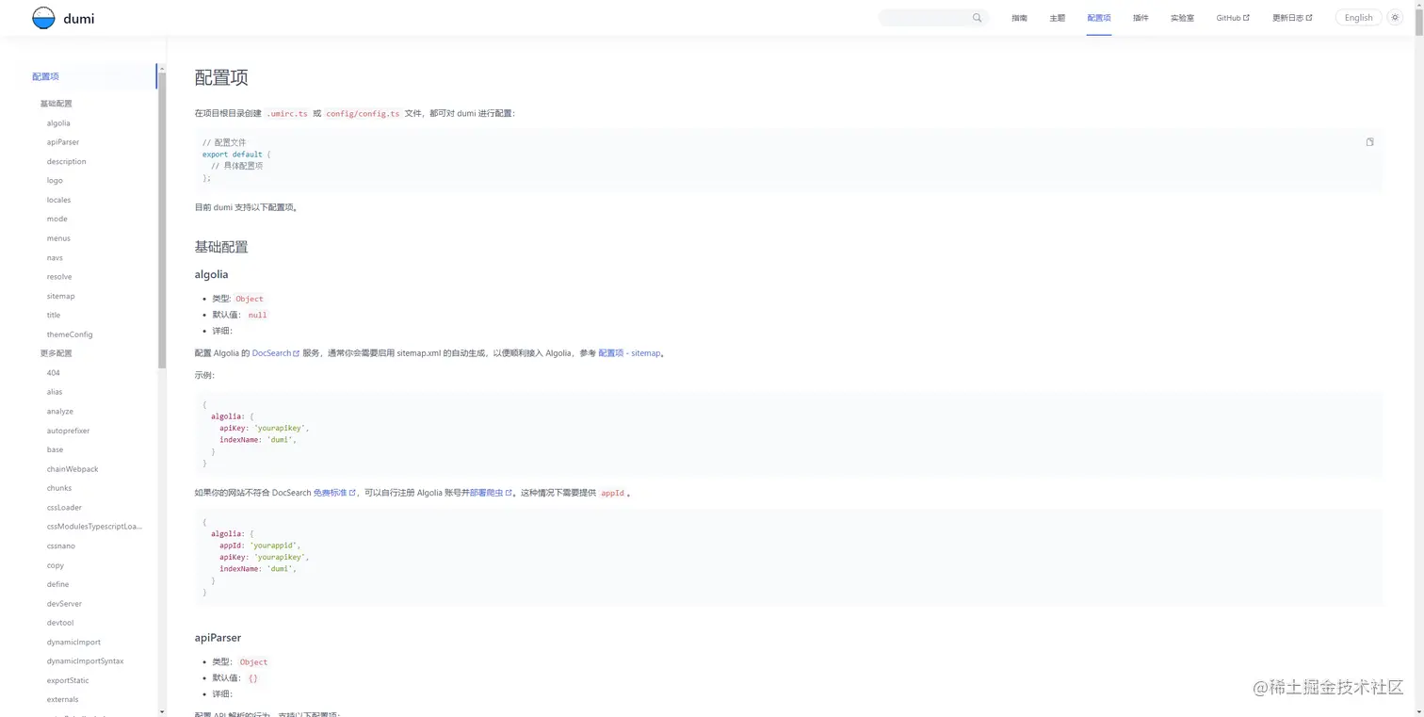The image size is (1424, 717).
Task: Open 404 sidebar entry
Action: tap(54, 373)
